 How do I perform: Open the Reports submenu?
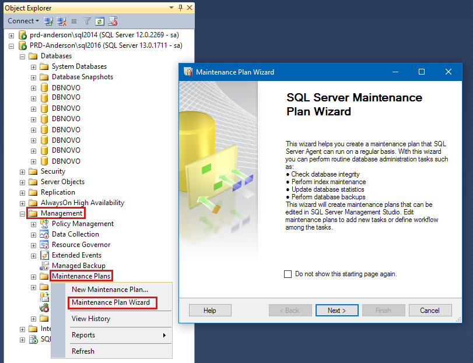[x=119, y=335]
